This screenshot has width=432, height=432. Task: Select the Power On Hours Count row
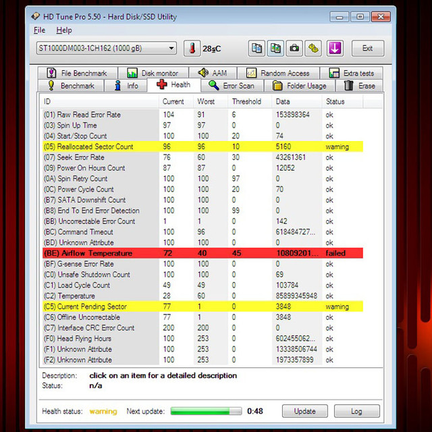(x=202, y=168)
